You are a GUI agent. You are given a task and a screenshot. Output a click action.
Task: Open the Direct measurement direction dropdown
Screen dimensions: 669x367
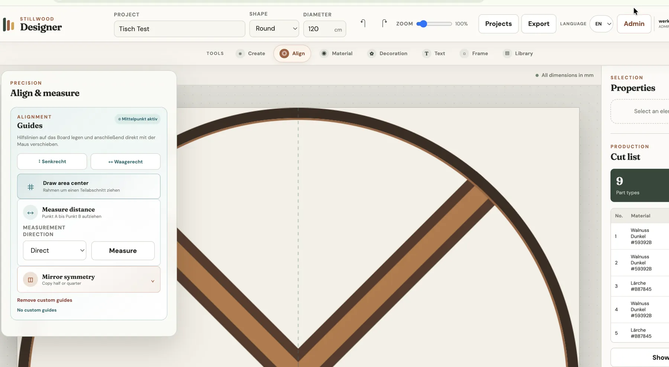pos(55,251)
